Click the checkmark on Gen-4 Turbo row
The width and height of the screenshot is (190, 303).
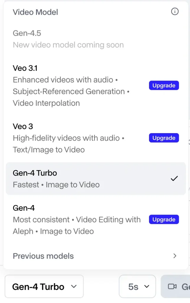174,178
